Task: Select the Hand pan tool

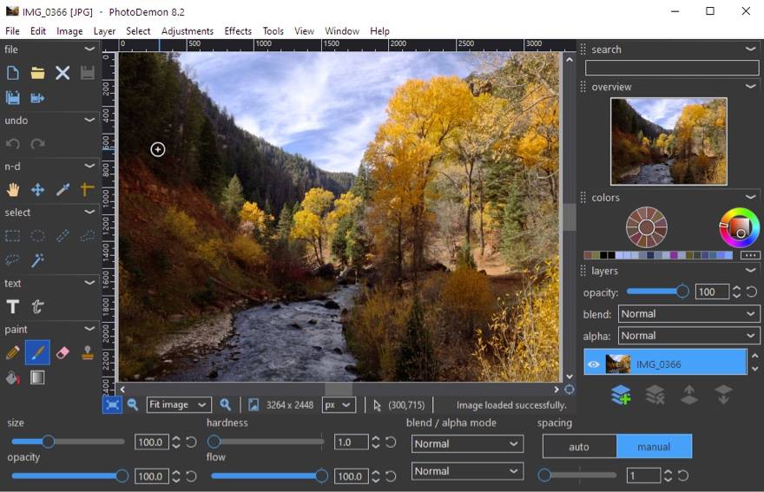Action: (x=13, y=189)
